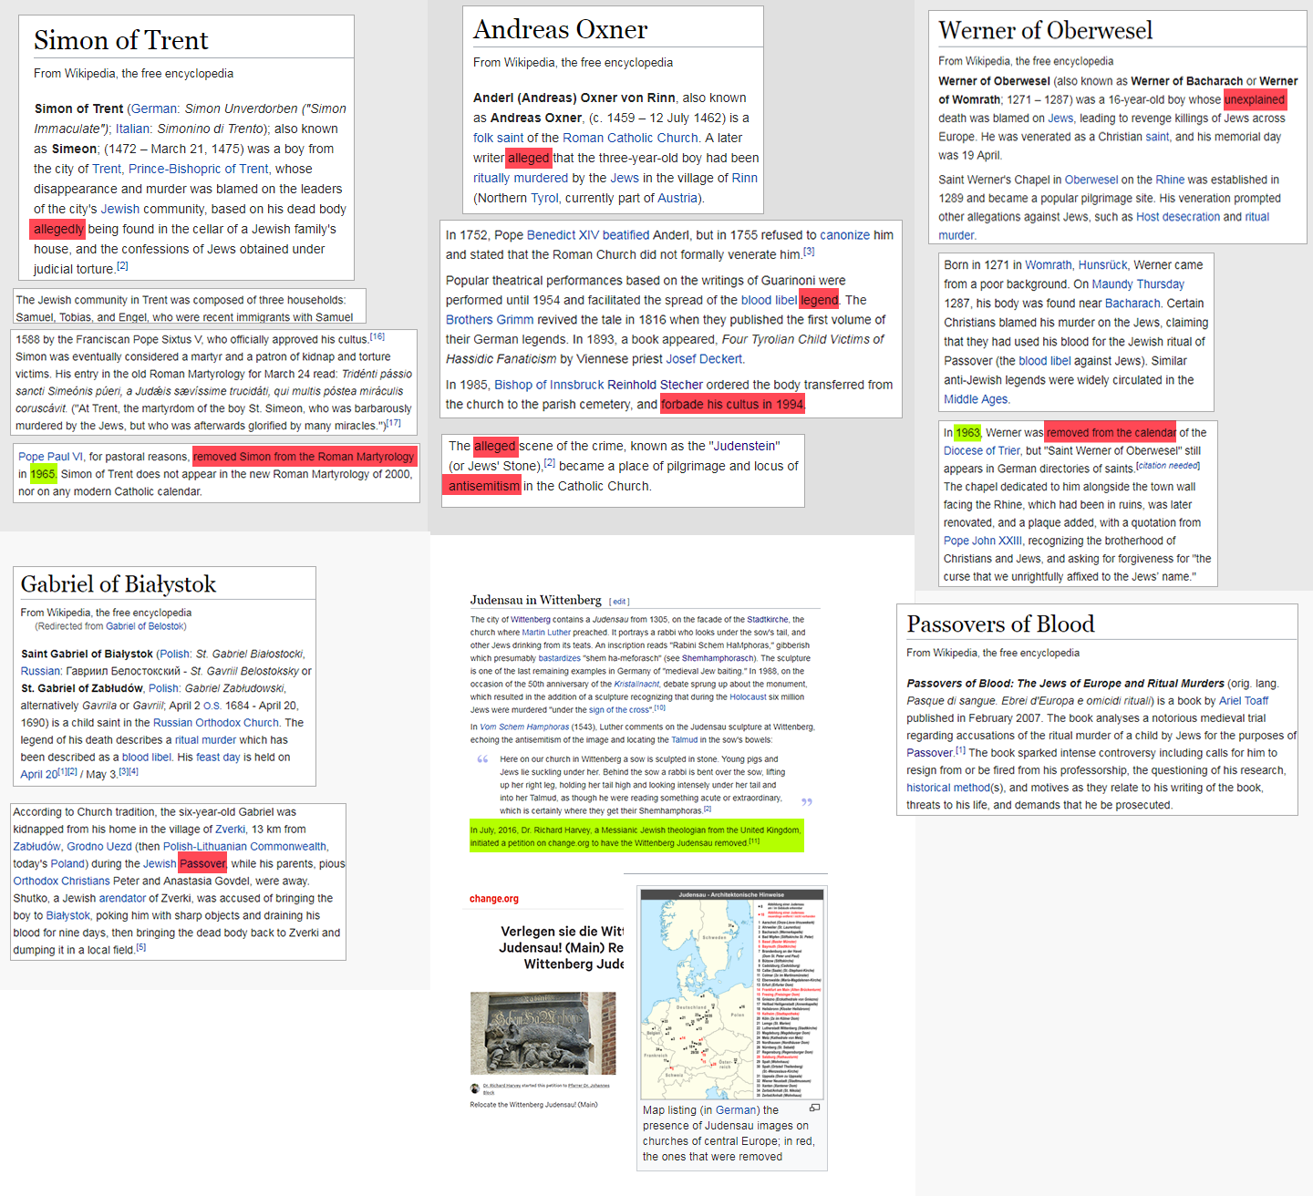Open the German link in the map caption
Viewport: 1313px width, 1196px height.
click(x=737, y=1110)
